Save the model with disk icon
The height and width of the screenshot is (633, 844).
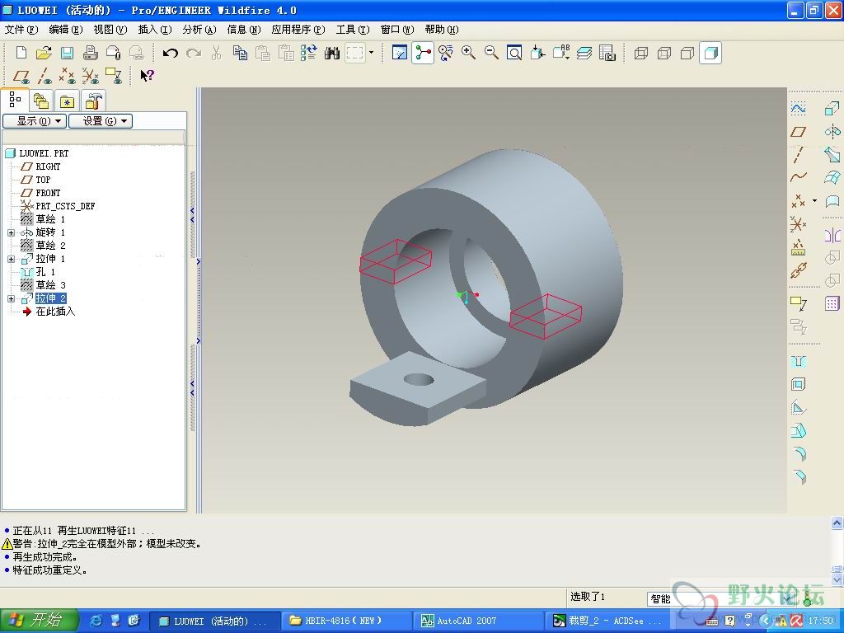[x=67, y=53]
